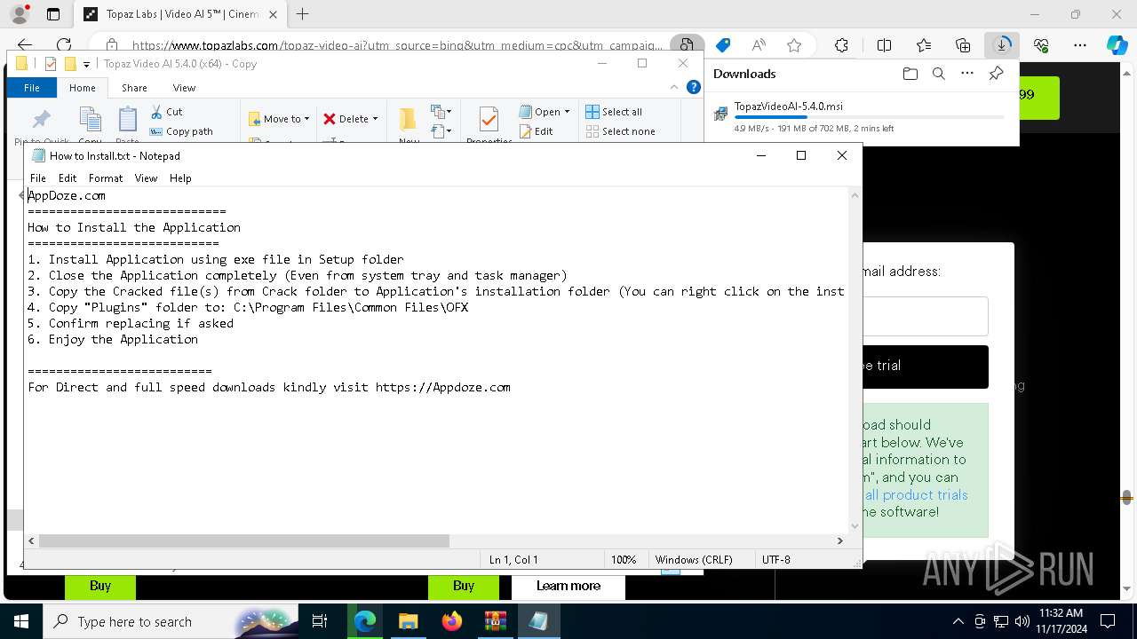Open Edge Extensions puzzle icon

841,45
